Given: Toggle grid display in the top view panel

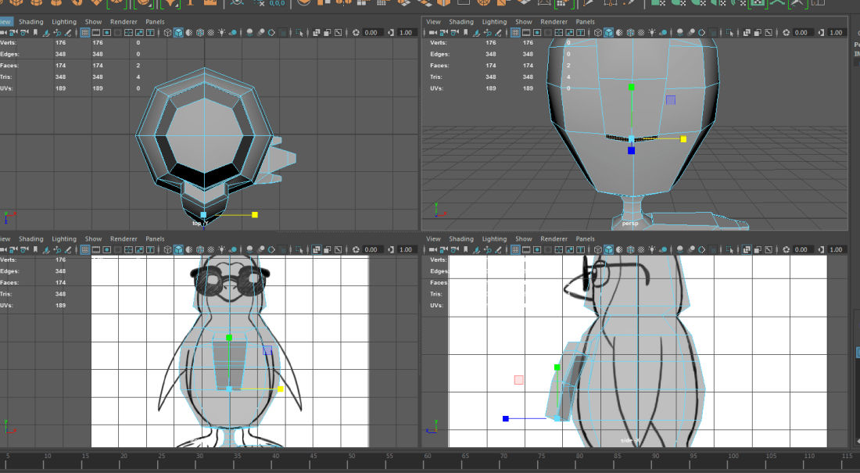Looking at the screenshot, I should pyautogui.click(x=84, y=33).
